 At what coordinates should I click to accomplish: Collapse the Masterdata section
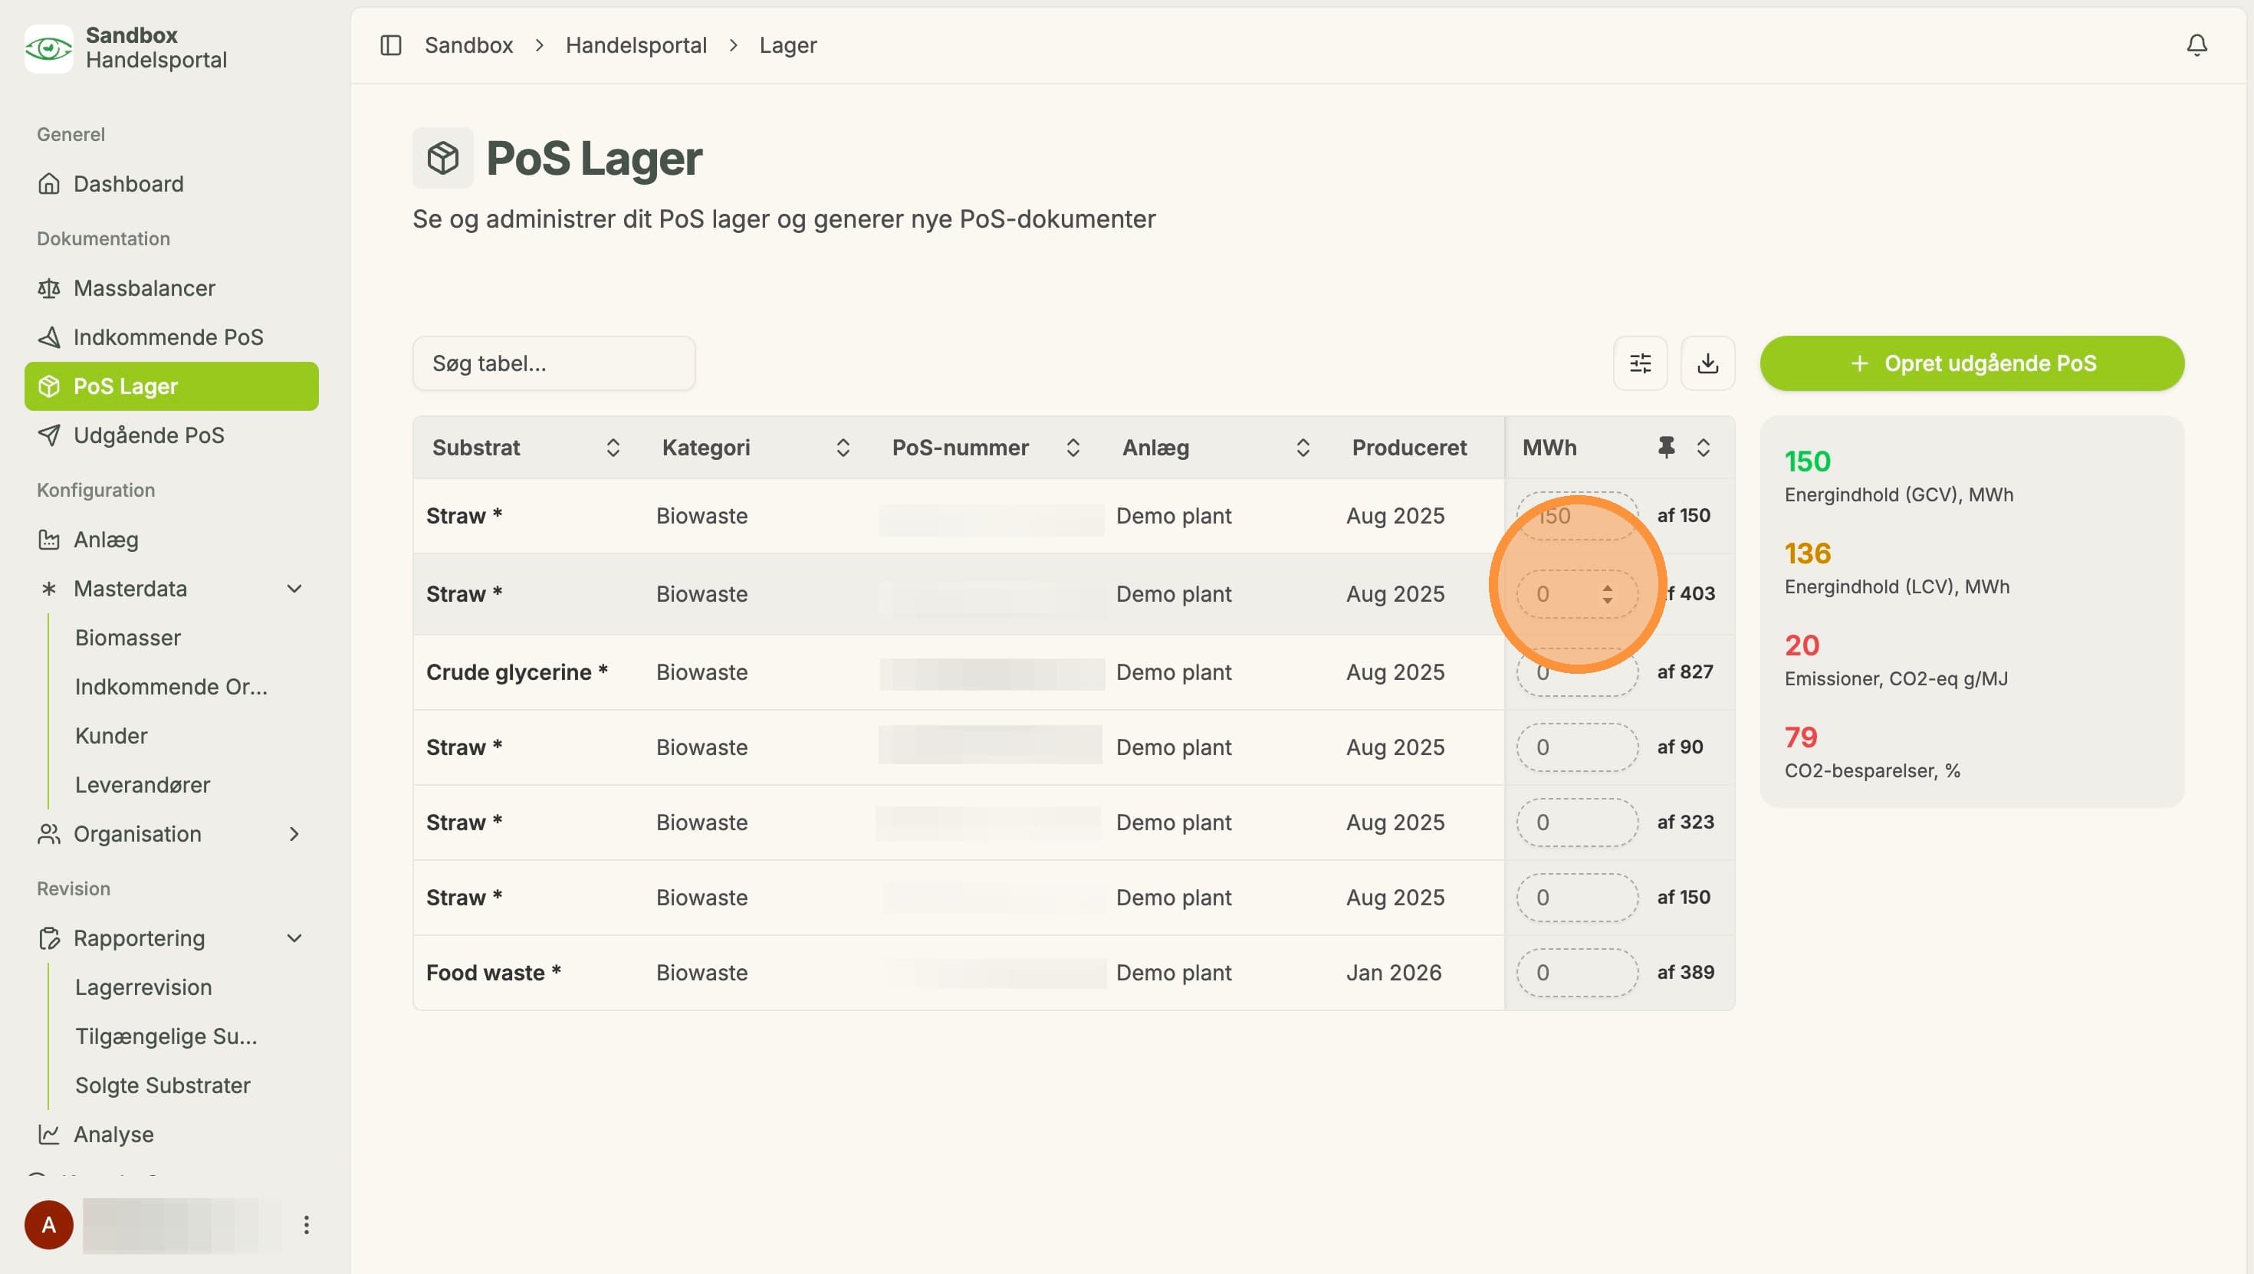pos(294,589)
